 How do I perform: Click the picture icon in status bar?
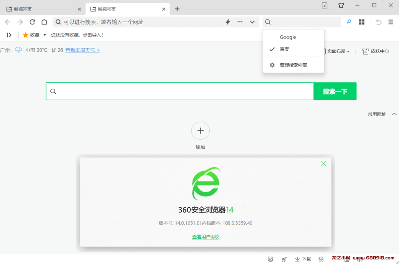tap(270, 259)
